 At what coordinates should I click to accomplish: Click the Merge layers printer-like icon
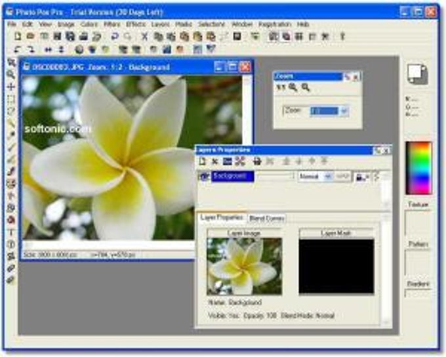click(x=257, y=161)
